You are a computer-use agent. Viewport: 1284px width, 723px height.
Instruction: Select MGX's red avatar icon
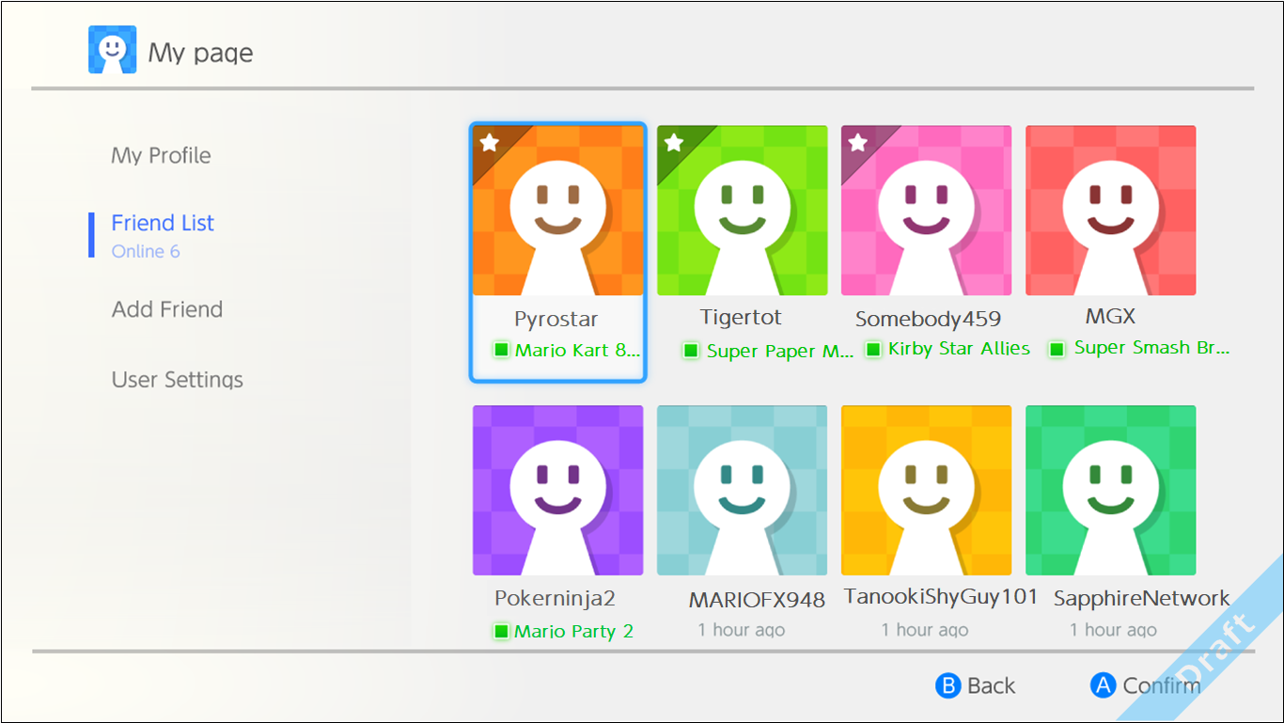[x=1110, y=209]
